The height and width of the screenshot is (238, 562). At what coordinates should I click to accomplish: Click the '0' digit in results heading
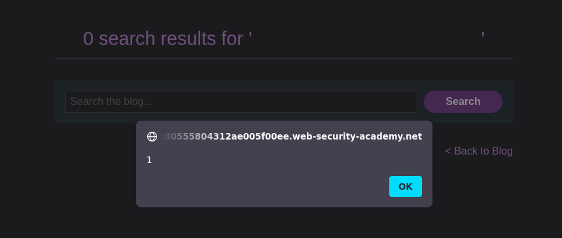(88, 38)
